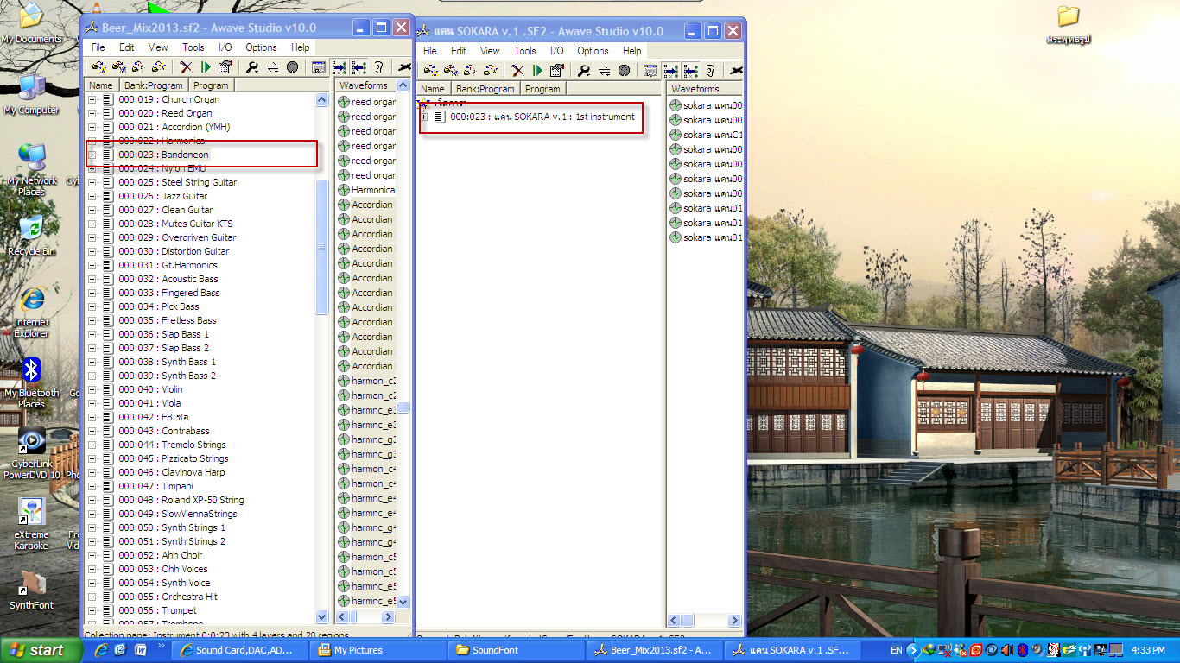Toggle the left-pointing arrow button in Beer_Mix2013 toolbar
This screenshot has width=1180, height=663.
pyautogui.click(x=358, y=66)
